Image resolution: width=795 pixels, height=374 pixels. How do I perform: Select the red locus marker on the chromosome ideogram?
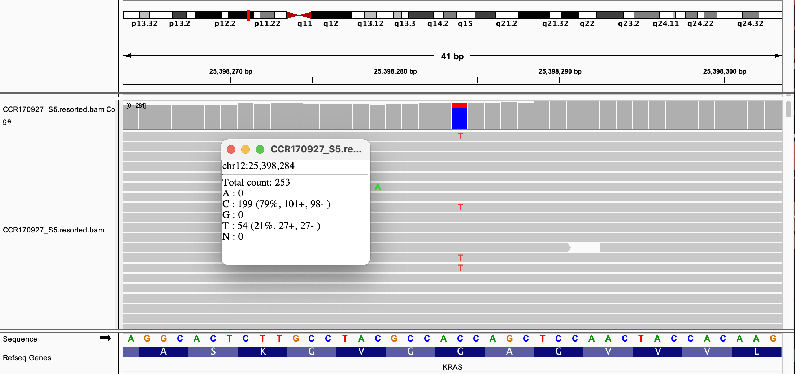coord(248,15)
